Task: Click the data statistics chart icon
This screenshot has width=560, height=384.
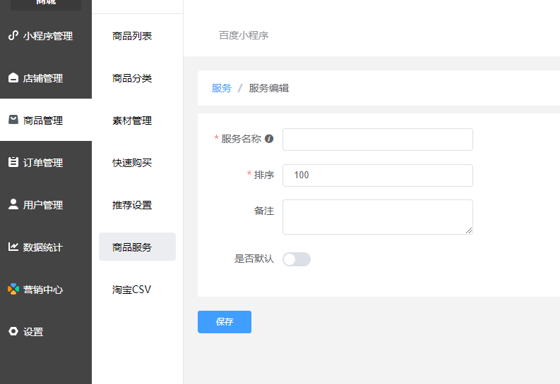Action: (x=13, y=247)
